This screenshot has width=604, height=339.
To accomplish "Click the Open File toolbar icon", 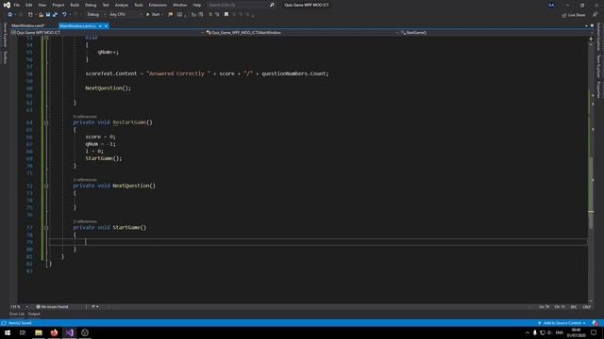I will point(41,15).
